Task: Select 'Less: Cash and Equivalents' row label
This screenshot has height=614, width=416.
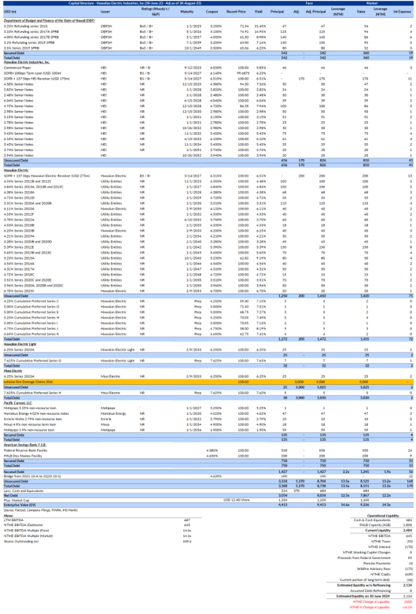Action: 24,490
